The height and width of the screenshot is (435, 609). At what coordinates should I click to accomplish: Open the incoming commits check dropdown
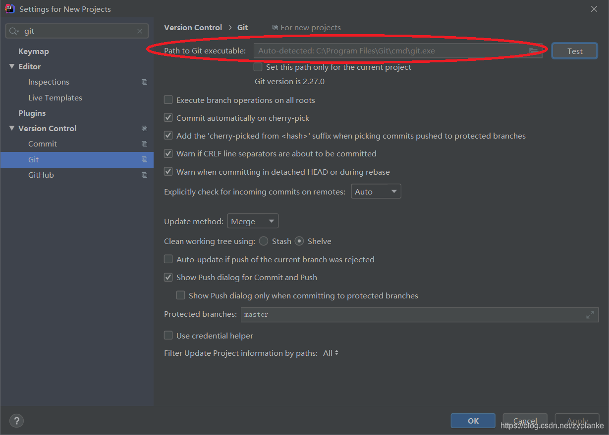click(x=376, y=191)
